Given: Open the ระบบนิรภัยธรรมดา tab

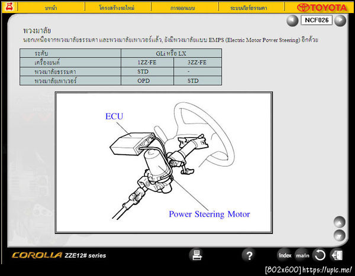Looking at the screenshot, I should point(248,8).
